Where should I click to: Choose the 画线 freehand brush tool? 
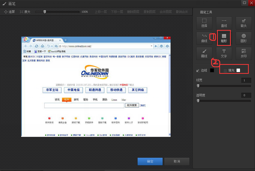tap(204, 53)
